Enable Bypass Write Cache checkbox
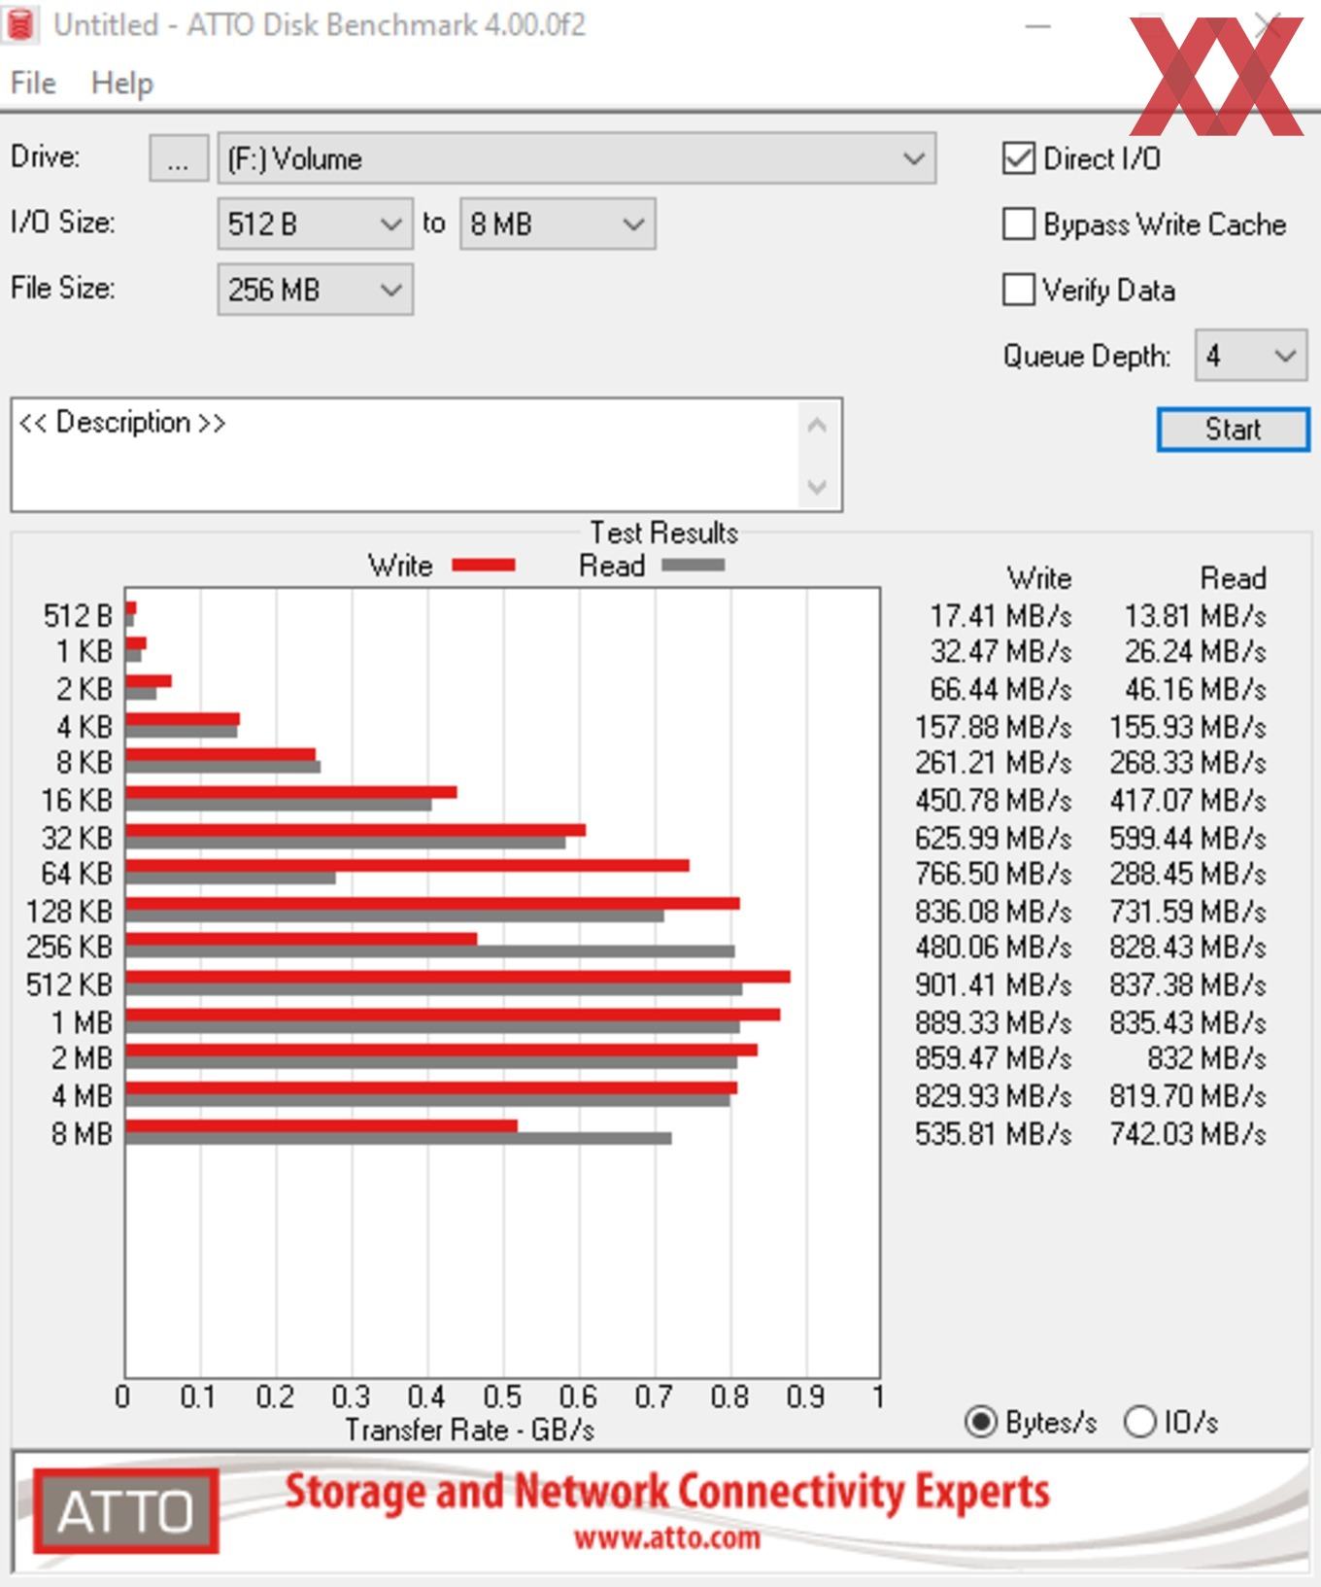 (1018, 224)
